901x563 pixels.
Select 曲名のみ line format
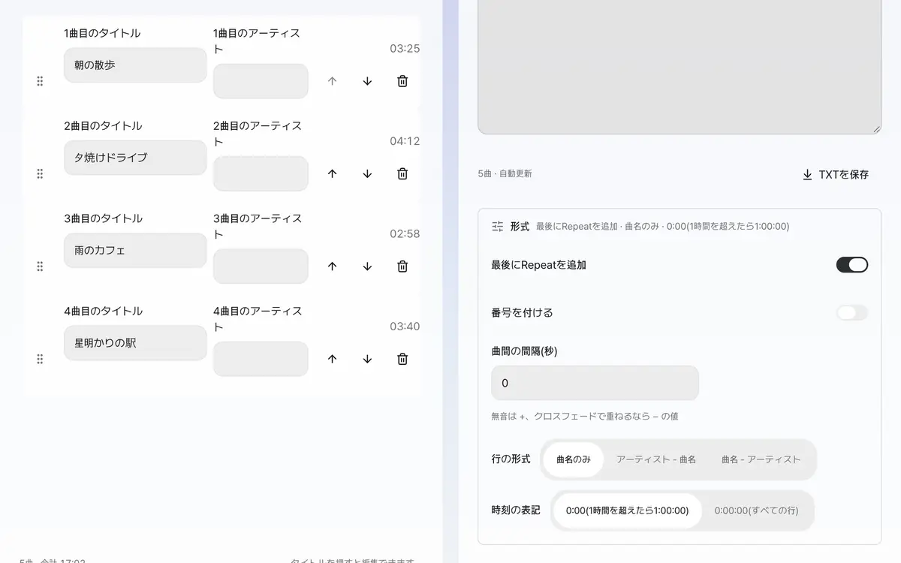(574, 459)
